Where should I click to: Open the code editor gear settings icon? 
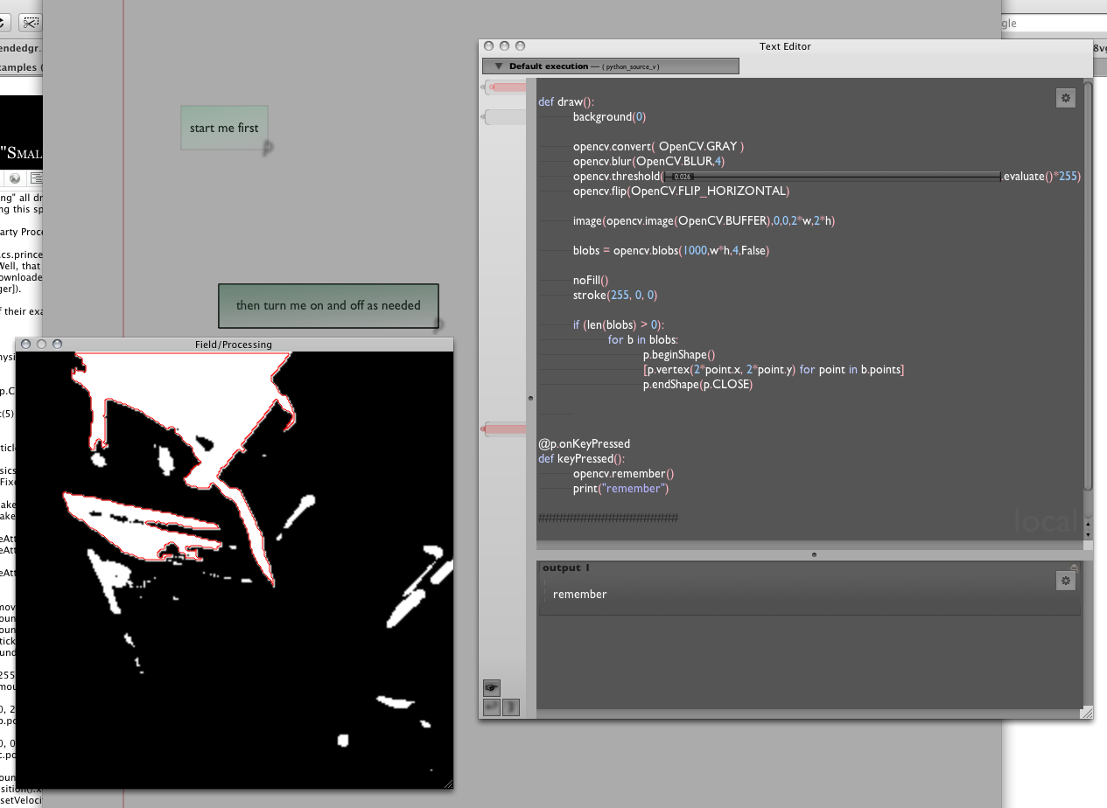[1065, 98]
